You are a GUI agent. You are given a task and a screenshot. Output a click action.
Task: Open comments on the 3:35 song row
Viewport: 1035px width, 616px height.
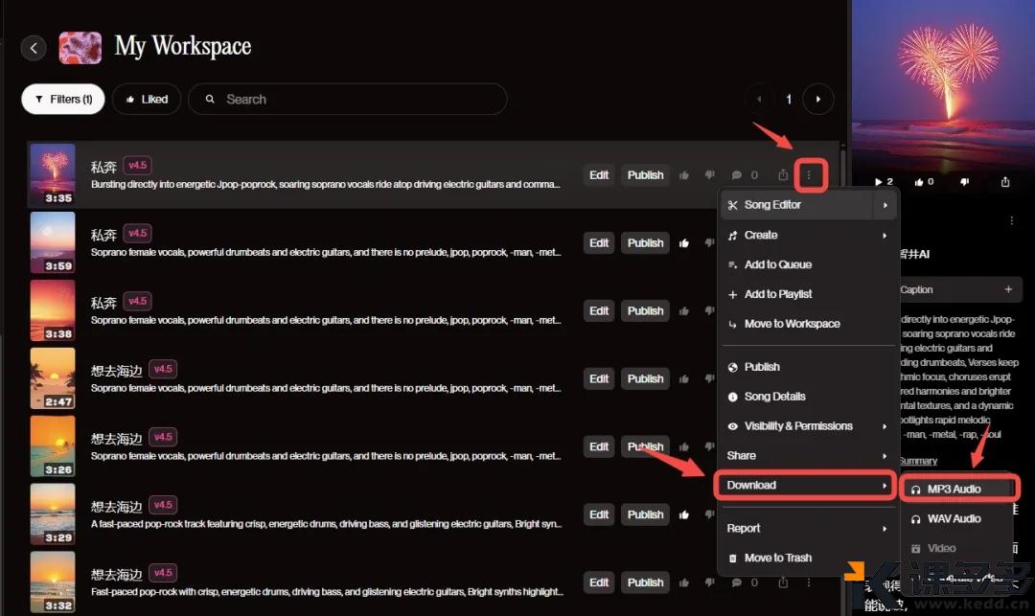[737, 175]
